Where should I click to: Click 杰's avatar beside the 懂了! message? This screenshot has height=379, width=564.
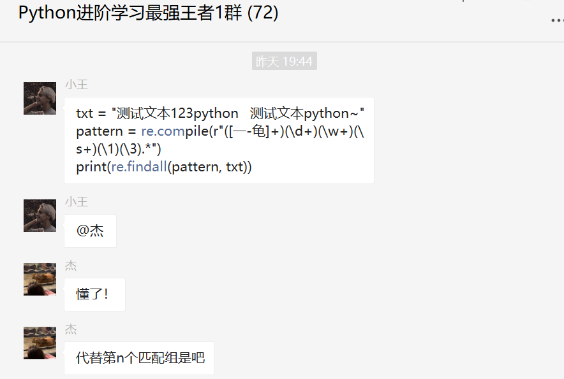[x=40, y=279]
